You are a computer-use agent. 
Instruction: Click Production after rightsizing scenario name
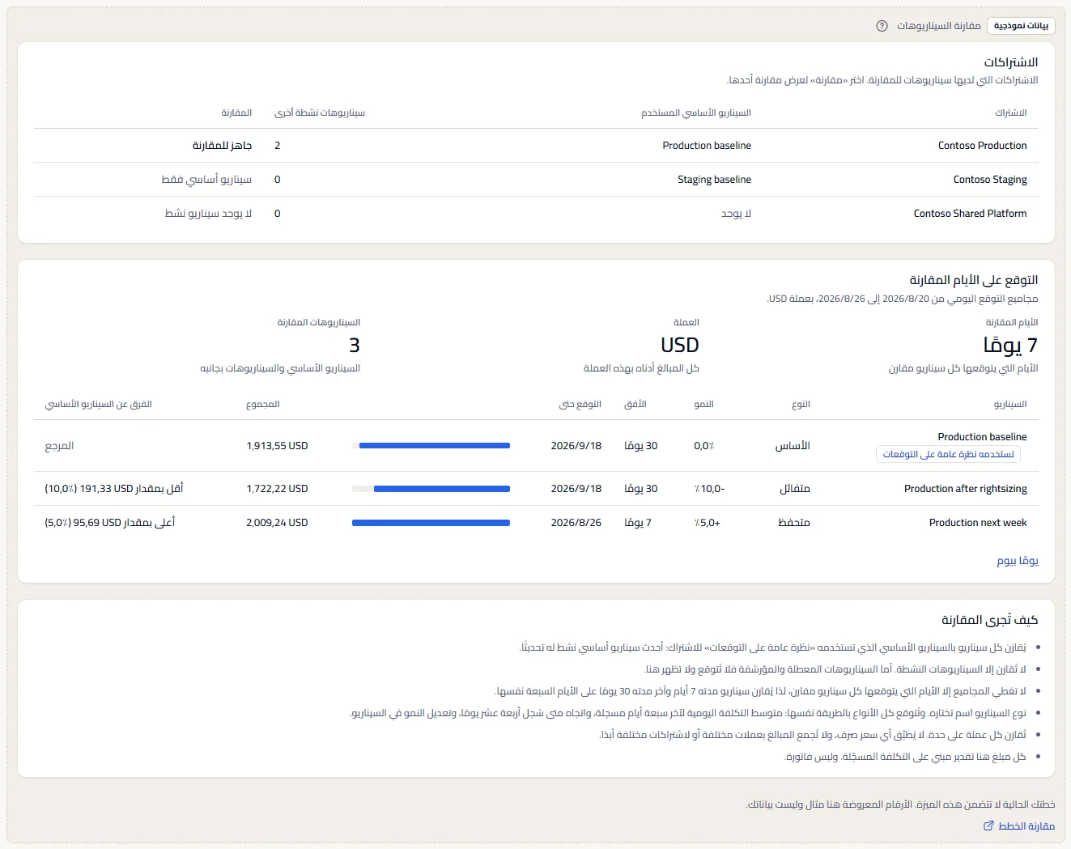point(965,489)
